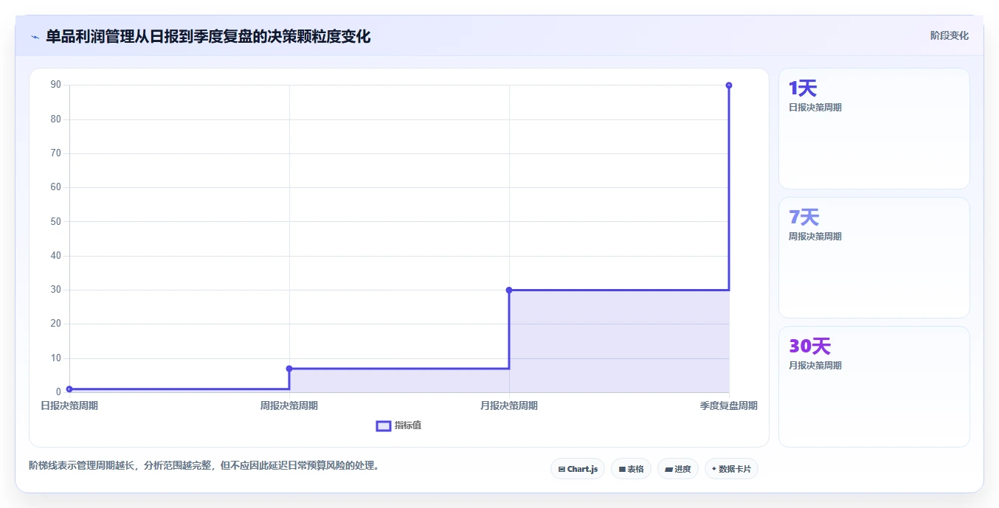
Task: Click the y-axis value 50
Action: (x=55, y=221)
